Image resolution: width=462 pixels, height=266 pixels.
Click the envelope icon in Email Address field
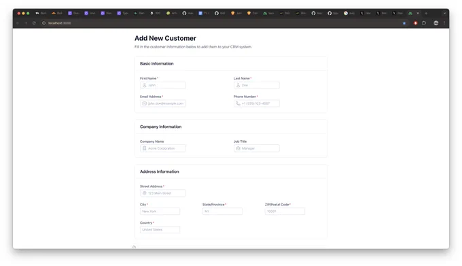144,103
